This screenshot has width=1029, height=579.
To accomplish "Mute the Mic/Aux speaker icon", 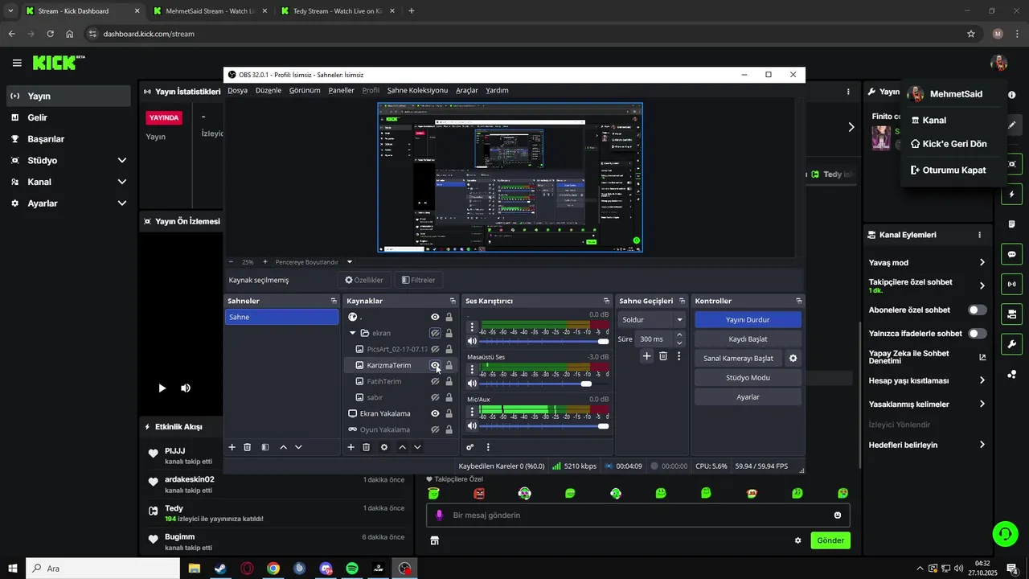I will coord(472,426).
